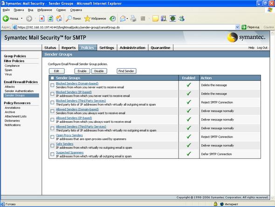This screenshot has width=275, height=207.
Task: Click the green bug toolbar icon
Action: [172, 19]
